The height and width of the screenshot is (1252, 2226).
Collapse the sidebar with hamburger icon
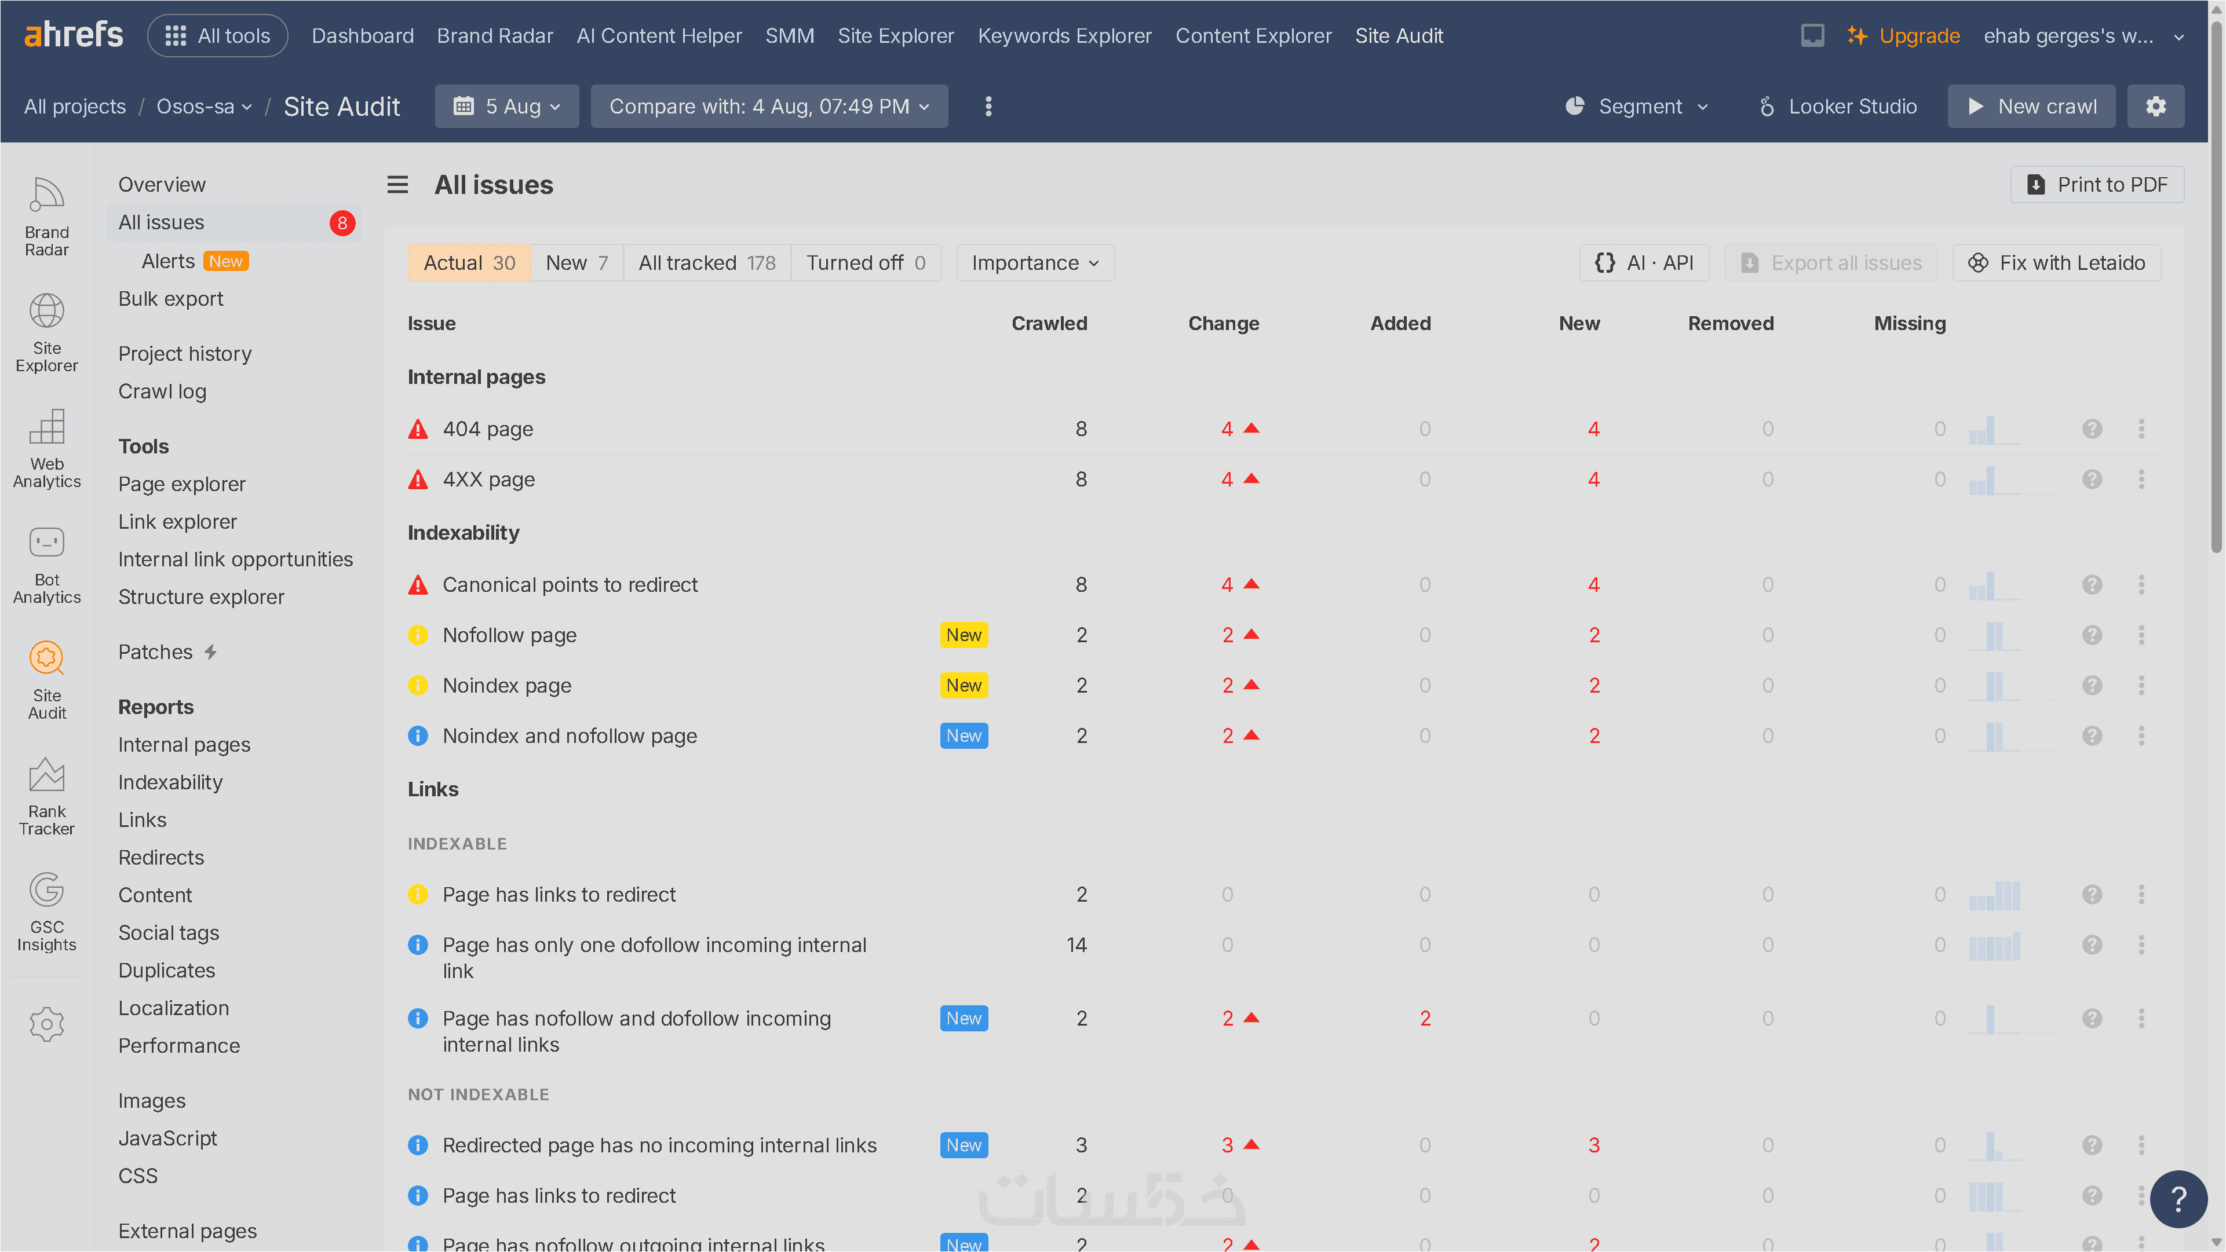tap(397, 185)
